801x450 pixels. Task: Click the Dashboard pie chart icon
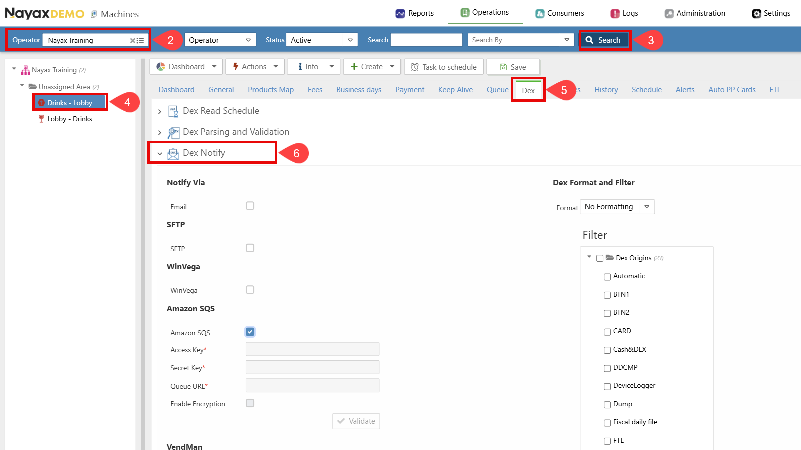161,67
